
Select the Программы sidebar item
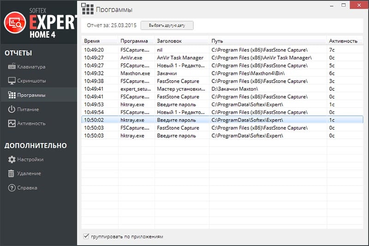coord(39,95)
